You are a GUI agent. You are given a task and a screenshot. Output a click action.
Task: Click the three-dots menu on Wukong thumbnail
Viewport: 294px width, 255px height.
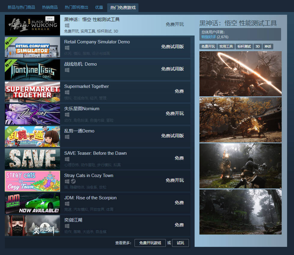click(x=50, y=19)
